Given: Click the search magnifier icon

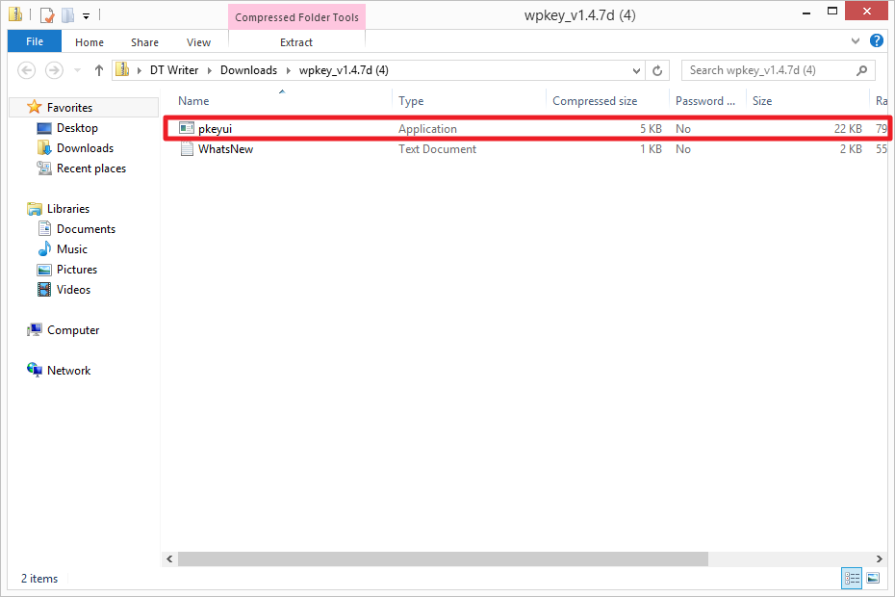Looking at the screenshot, I should coord(862,70).
